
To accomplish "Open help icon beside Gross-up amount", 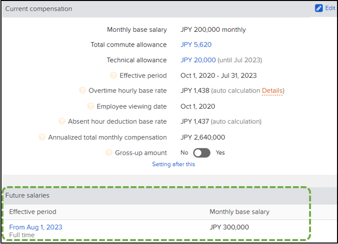I will point(109,153).
